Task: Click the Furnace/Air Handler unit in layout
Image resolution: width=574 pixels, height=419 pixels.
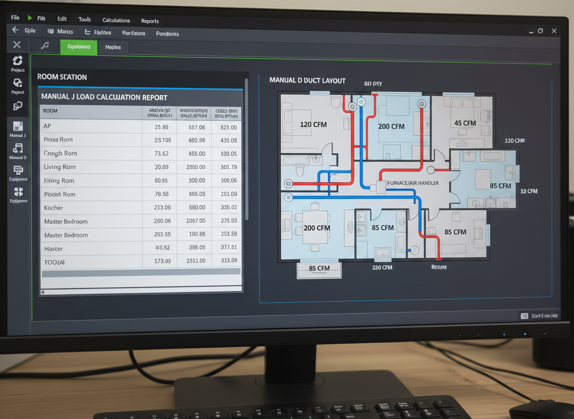Action: tap(381, 187)
